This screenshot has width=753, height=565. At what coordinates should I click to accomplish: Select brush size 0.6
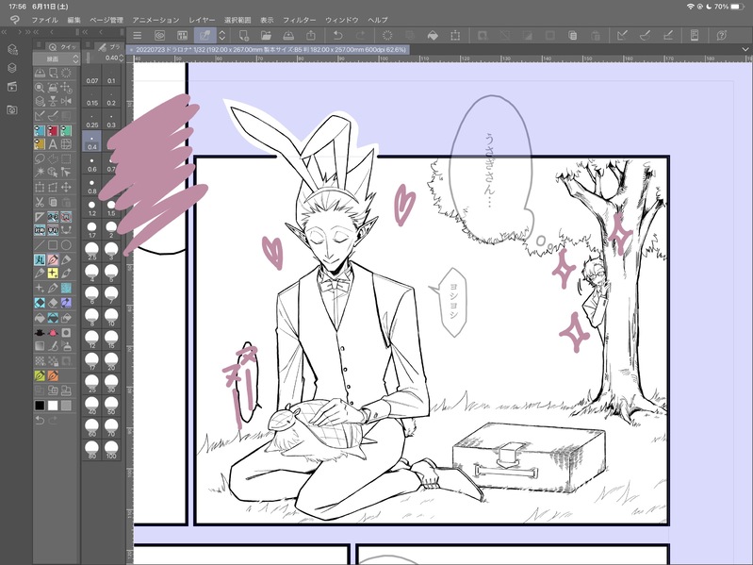click(91, 165)
